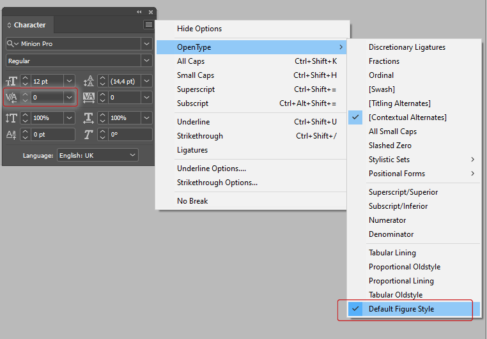Choose Hide Options in panel menu
Image resolution: width=487 pixels, height=339 pixels.
pos(199,29)
